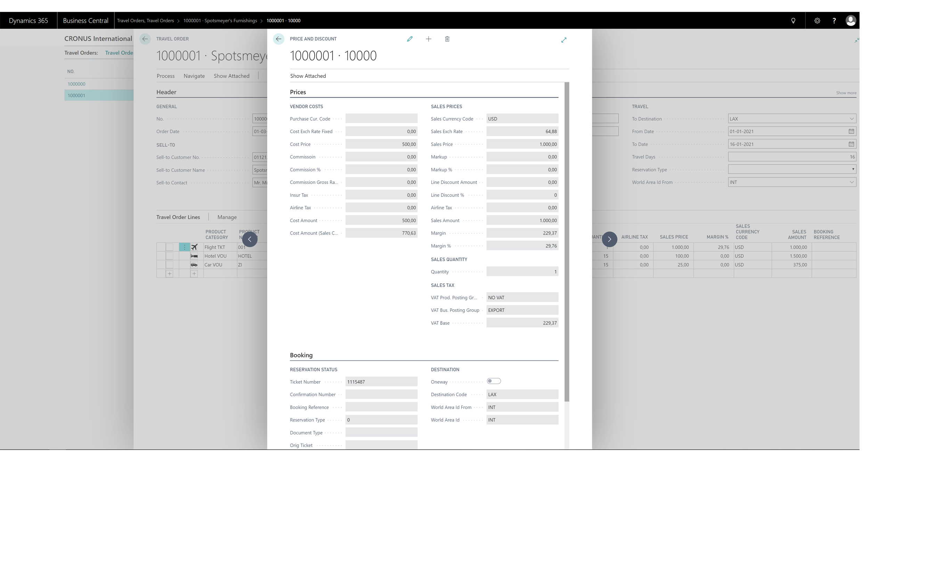
Task: Click the Sales Amount column header
Action: click(x=797, y=234)
